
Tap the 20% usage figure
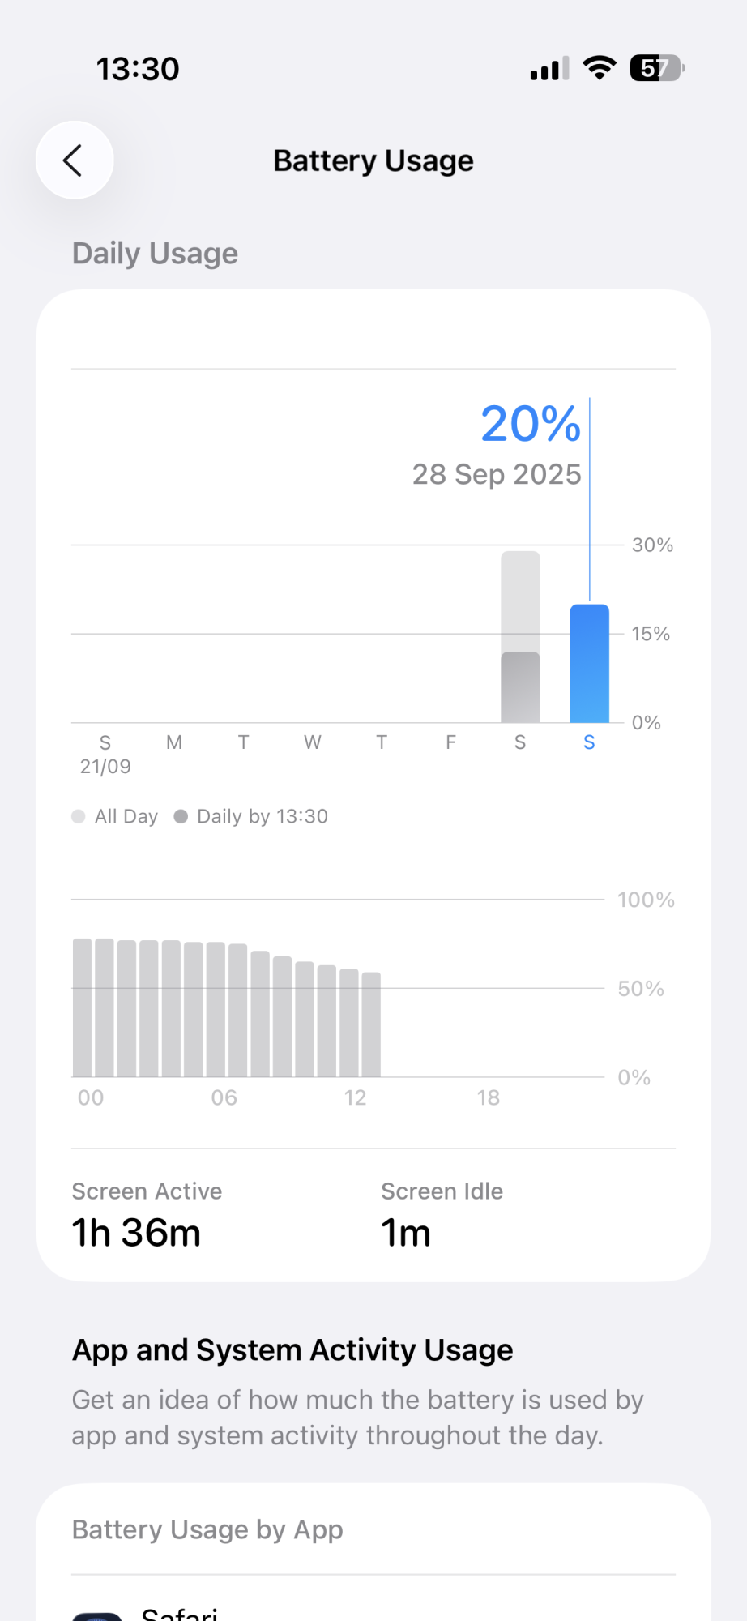[x=531, y=424]
